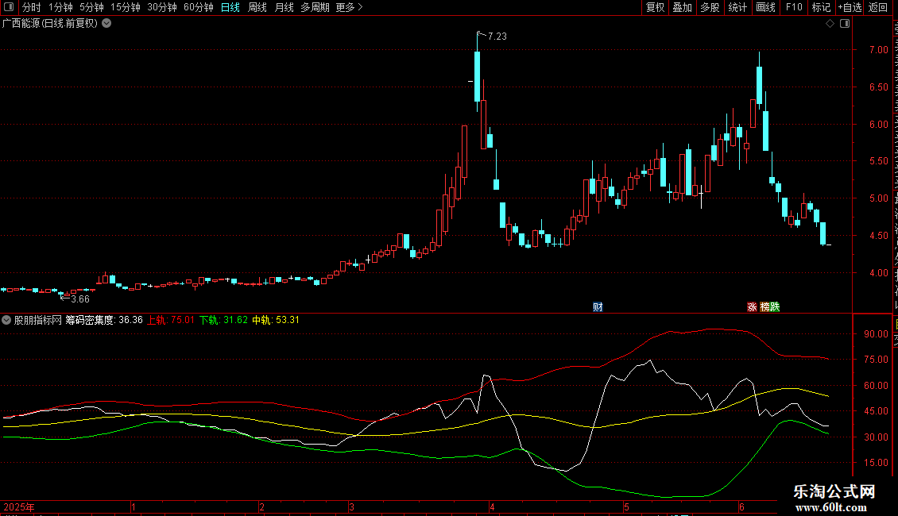The image size is (898, 516).
Task: Click the diamond icon in chart corner
Action: [830, 24]
